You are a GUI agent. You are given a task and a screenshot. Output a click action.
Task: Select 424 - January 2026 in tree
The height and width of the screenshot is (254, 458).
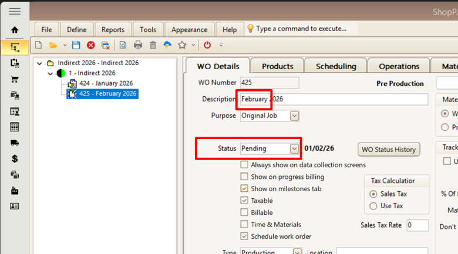click(106, 83)
